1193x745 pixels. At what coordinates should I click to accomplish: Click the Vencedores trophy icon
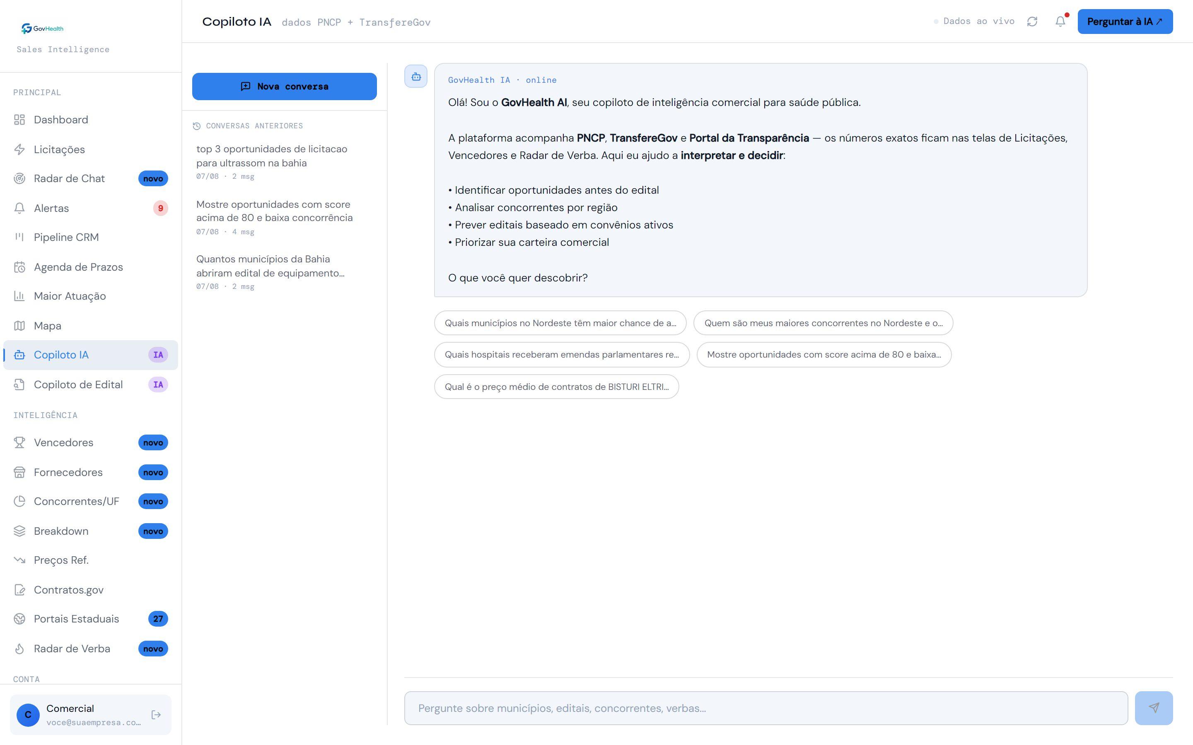click(19, 442)
